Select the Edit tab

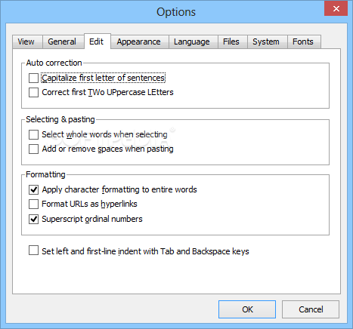(x=98, y=42)
